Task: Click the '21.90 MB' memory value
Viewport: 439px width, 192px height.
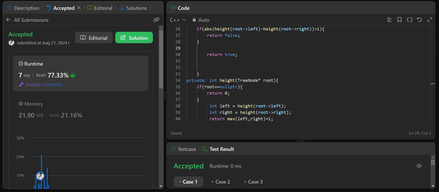Action: pyautogui.click(x=31, y=115)
